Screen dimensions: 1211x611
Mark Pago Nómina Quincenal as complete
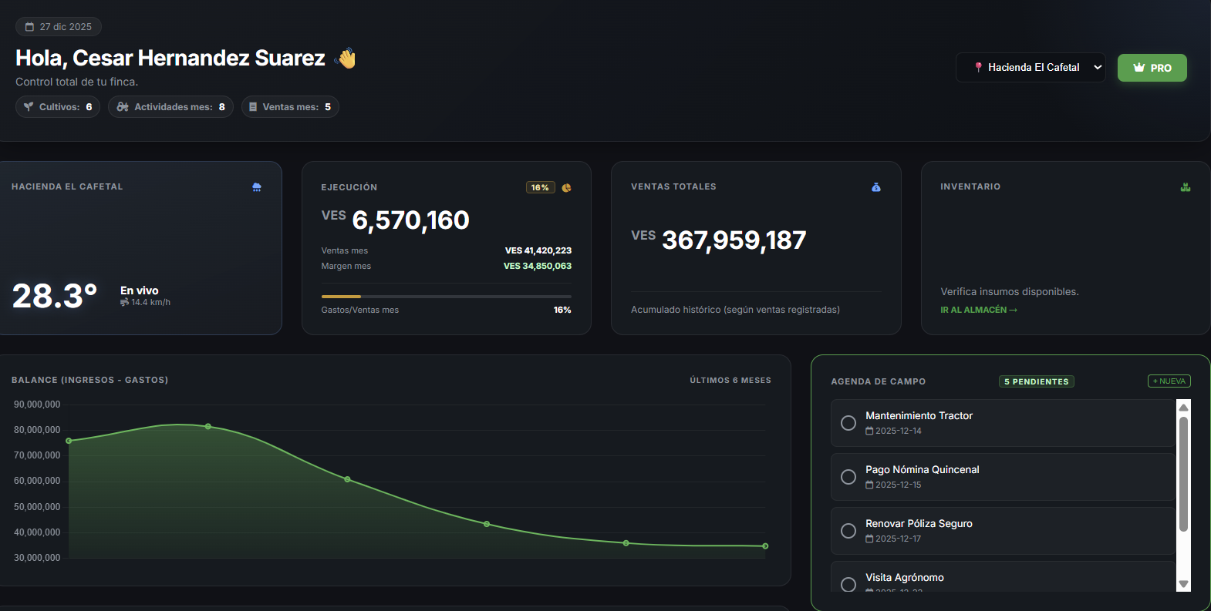pos(848,477)
